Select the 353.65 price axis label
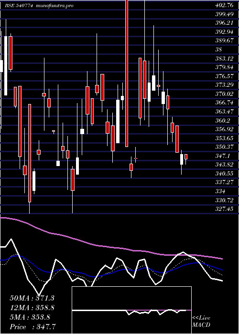This screenshot has width=239, height=334. click(x=224, y=138)
